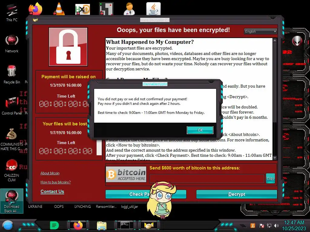Select the LYNCHING desktop label

pyautogui.click(x=82, y=207)
